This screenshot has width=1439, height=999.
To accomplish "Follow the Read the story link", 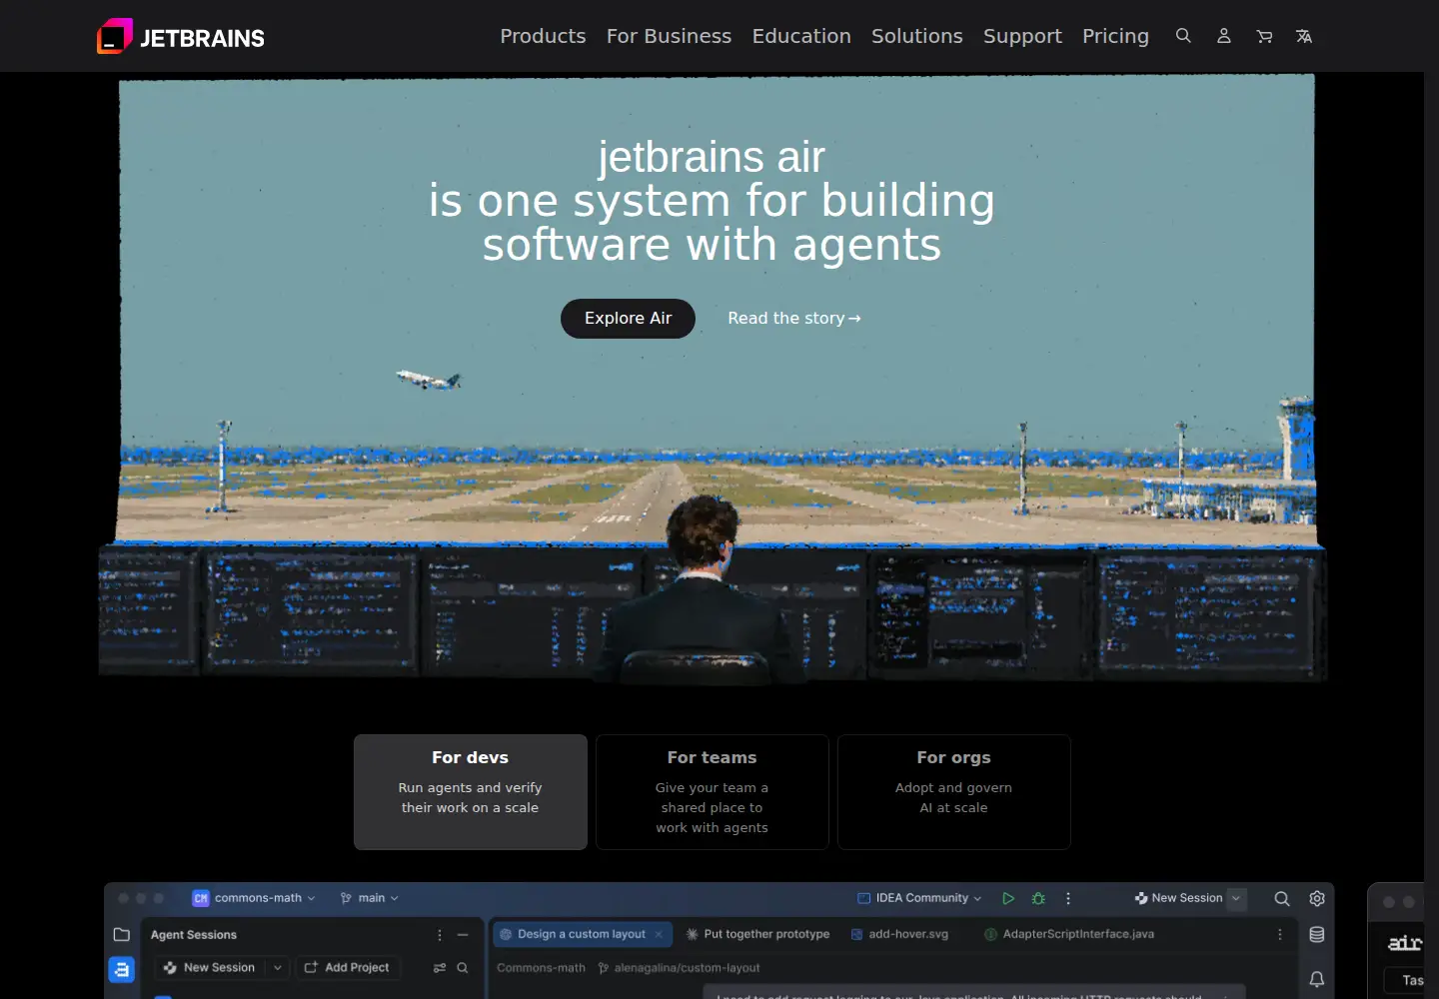I will [x=794, y=318].
